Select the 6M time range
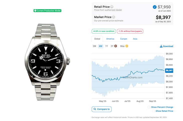The image size is (183, 121). point(101,46)
